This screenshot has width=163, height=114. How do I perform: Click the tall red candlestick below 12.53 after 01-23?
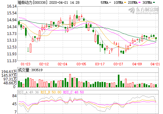point(30,48)
